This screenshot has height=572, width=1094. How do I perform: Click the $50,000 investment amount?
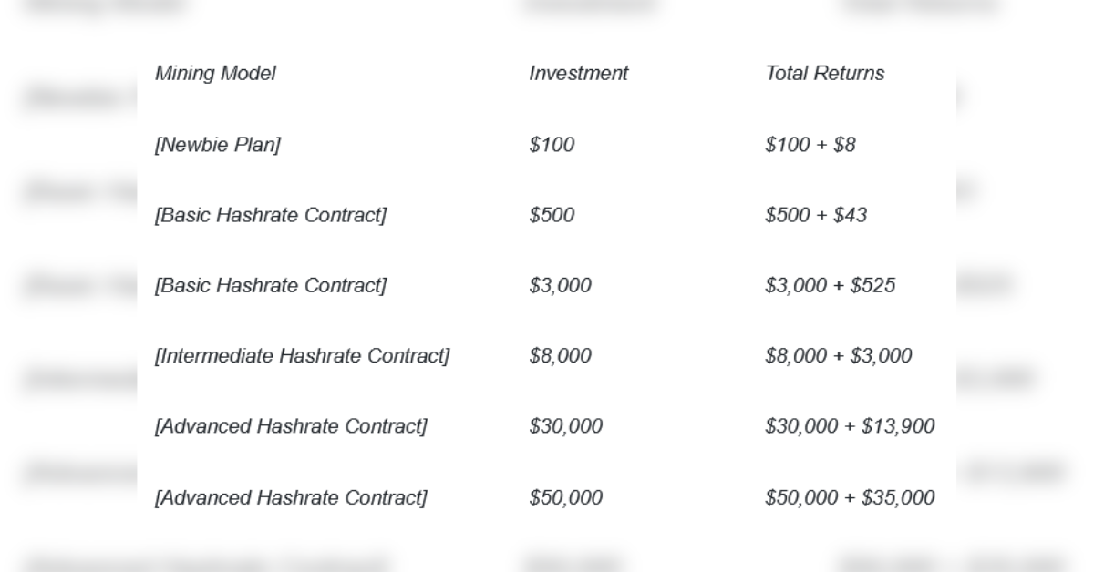565,498
